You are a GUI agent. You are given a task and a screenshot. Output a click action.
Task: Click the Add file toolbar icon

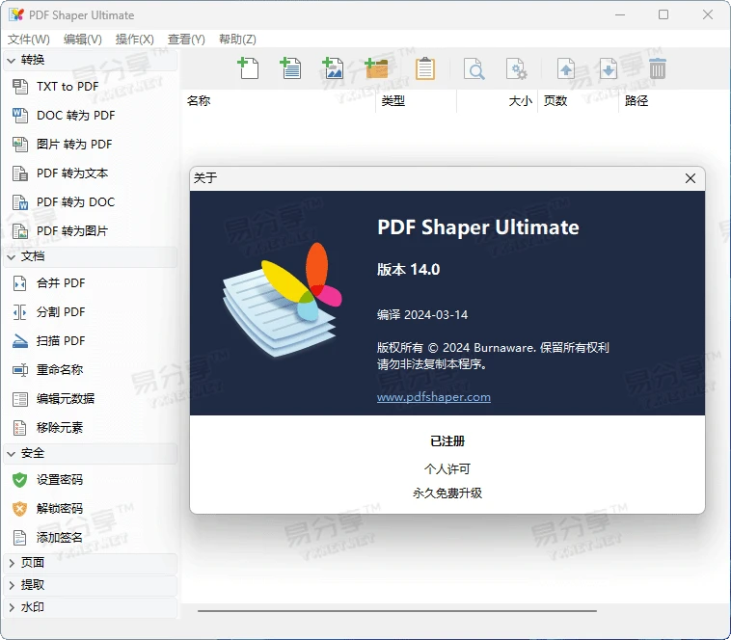pos(248,68)
